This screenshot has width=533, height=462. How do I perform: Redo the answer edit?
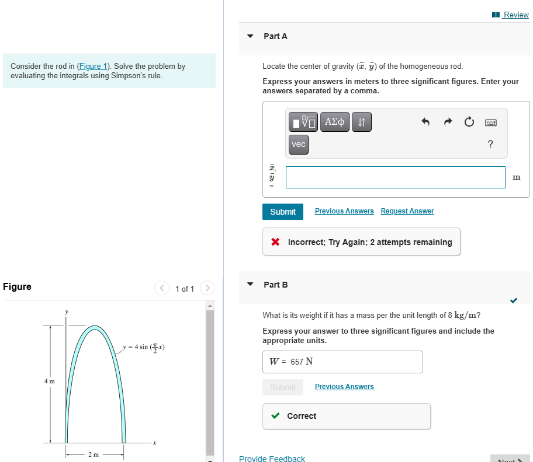coord(448,121)
